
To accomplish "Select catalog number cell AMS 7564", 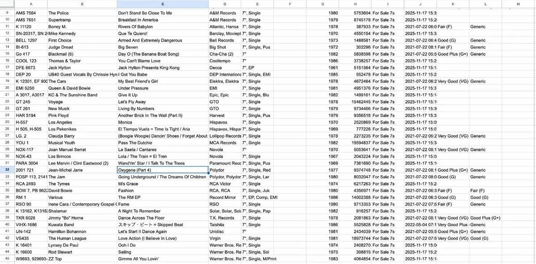I will click(30, 13).
